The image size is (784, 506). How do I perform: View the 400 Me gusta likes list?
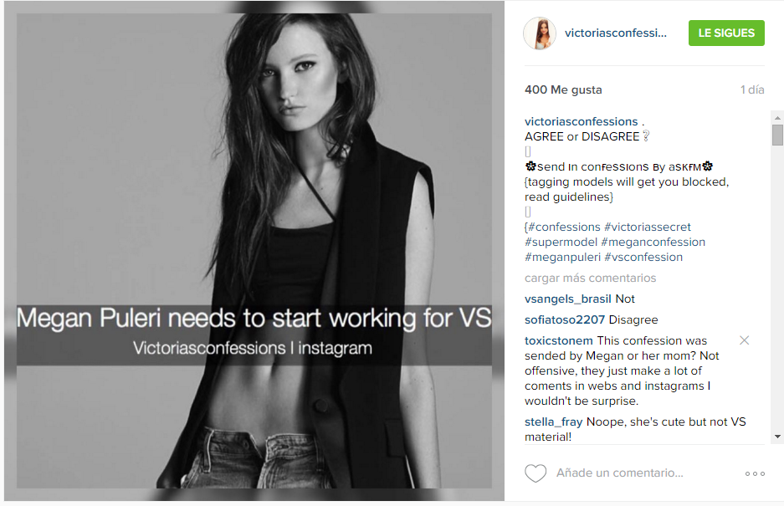(x=563, y=90)
